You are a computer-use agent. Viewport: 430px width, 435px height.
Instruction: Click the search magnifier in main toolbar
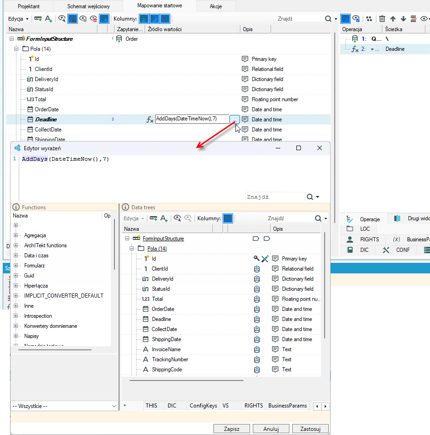(x=328, y=19)
